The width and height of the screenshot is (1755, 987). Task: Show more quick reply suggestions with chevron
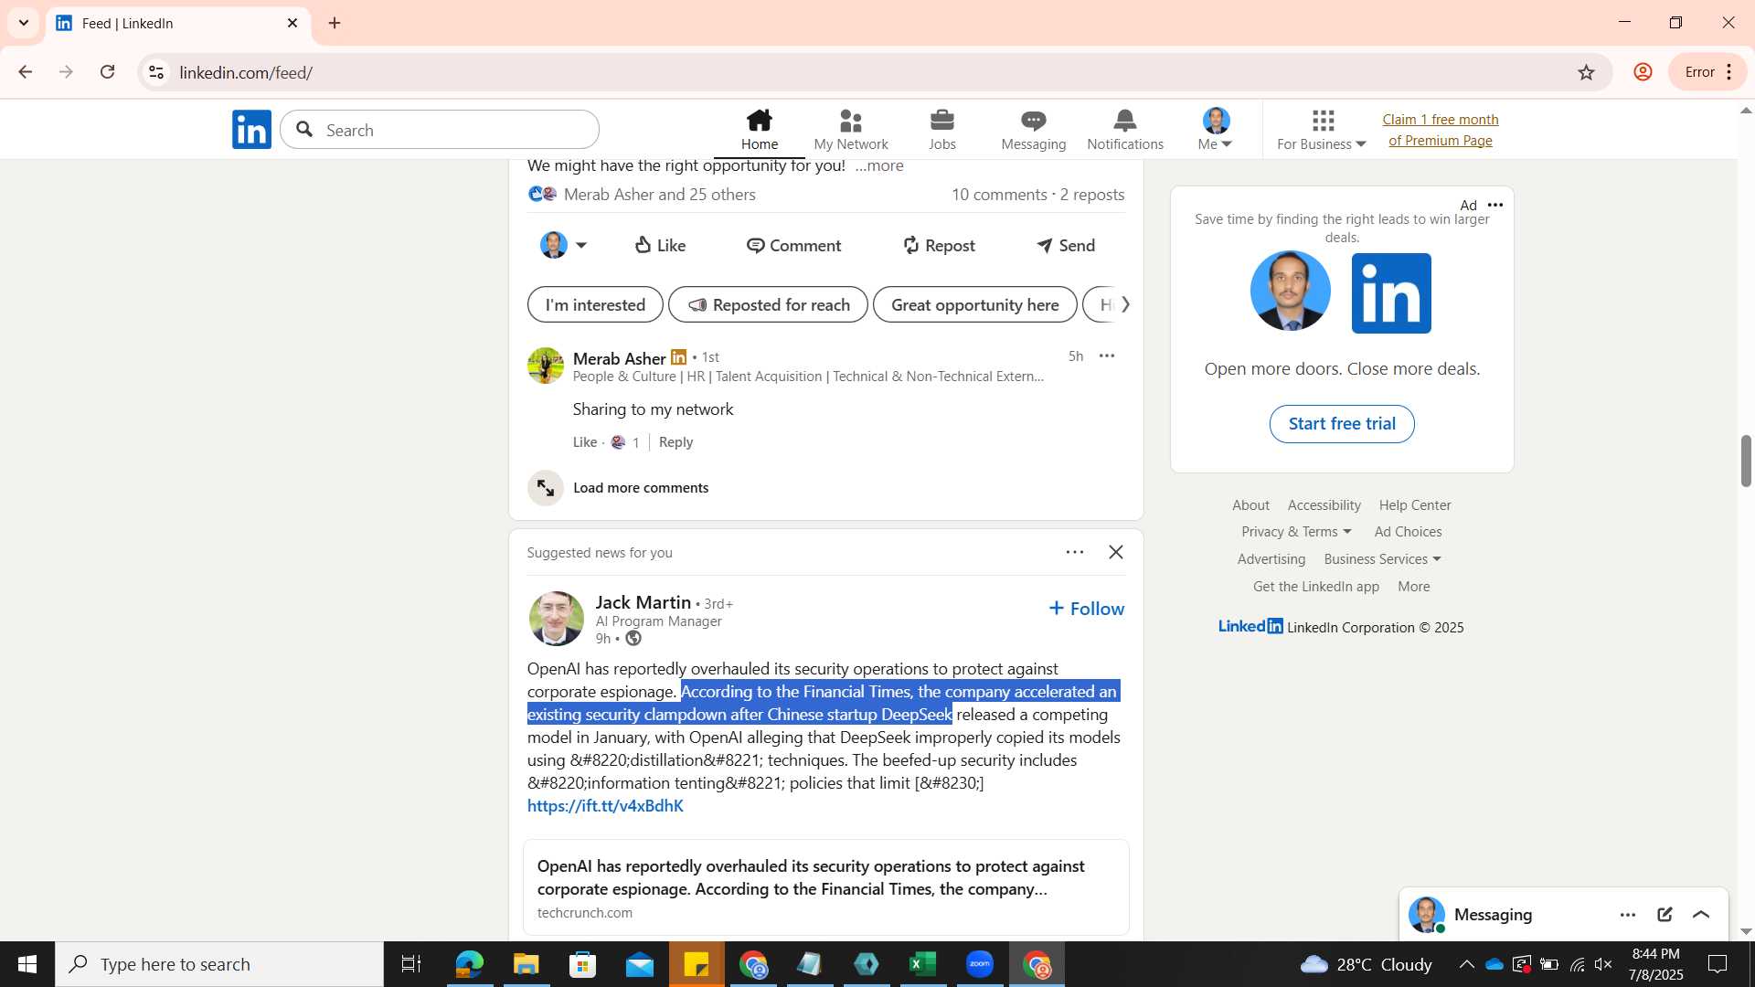[1125, 304]
